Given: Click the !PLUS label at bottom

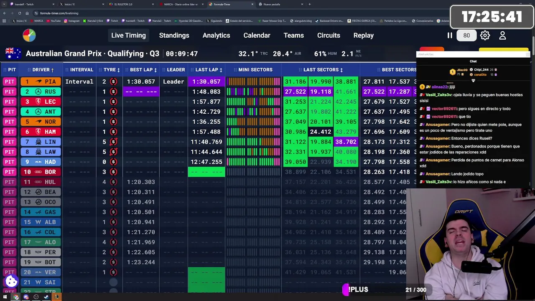Looking at the screenshot, I should tap(358, 289).
